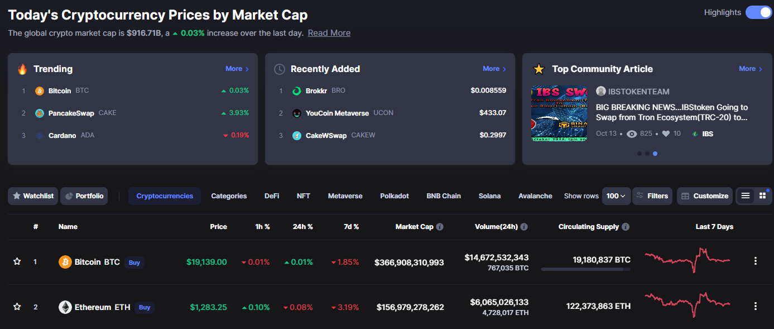
Task: Open More in Recently Added card
Action: pyautogui.click(x=494, y=69)
